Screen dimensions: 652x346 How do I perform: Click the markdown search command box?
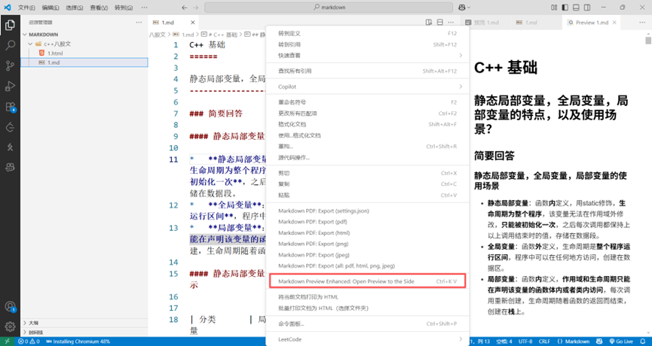pos(329,8)
